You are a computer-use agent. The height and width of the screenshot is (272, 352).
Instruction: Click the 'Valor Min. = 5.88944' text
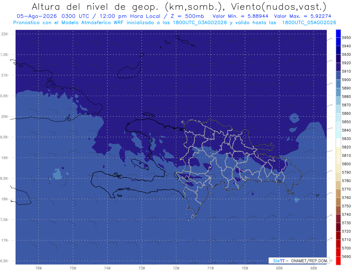tap(240, 16)
